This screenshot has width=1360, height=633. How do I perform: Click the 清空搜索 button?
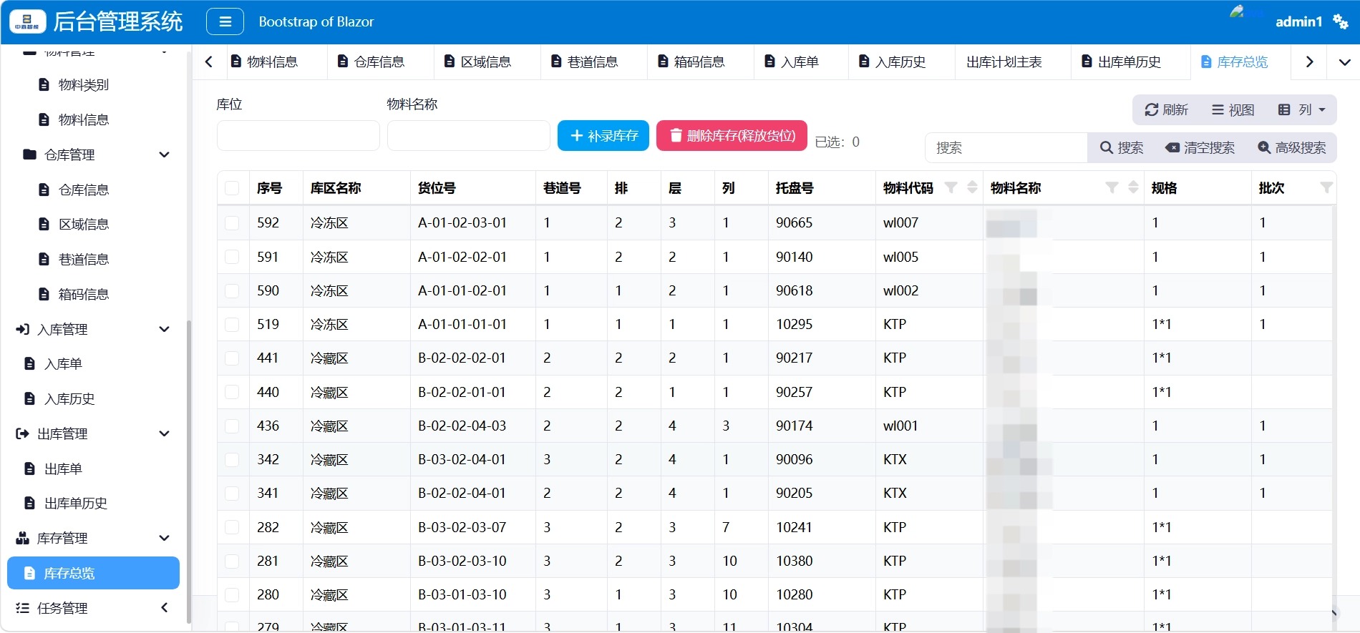[1200, 148]
